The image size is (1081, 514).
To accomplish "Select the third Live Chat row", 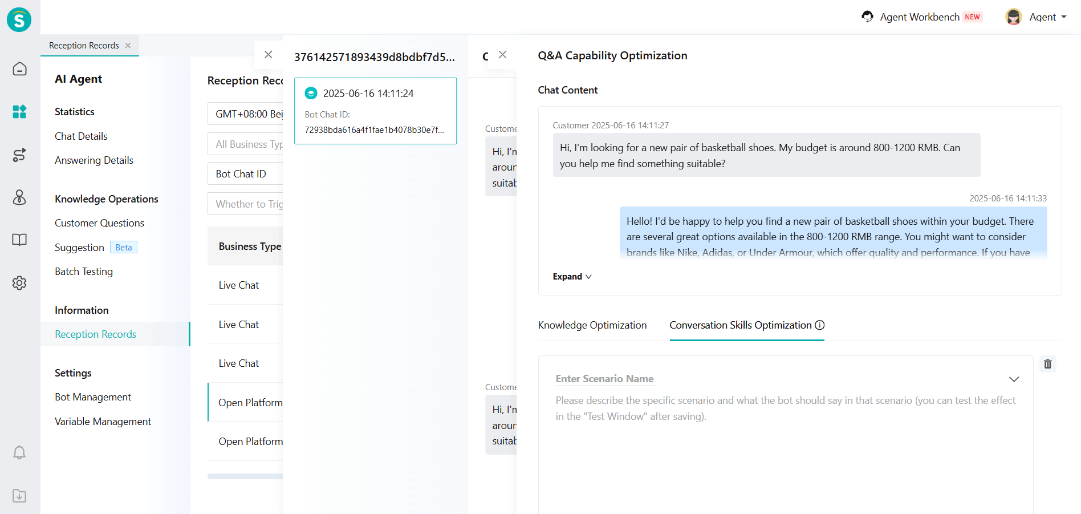I will click(245, 363).
